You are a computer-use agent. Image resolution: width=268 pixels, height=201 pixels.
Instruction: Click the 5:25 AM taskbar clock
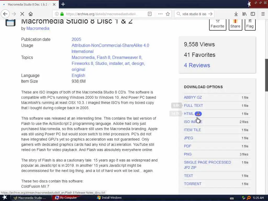coord(258,198)
